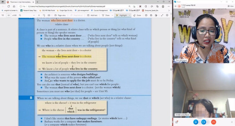Image resolution: width=235 pixels, height=126 pixels.
Task: Open the Edge profile avatar
Action: click(x=163, y=6)
